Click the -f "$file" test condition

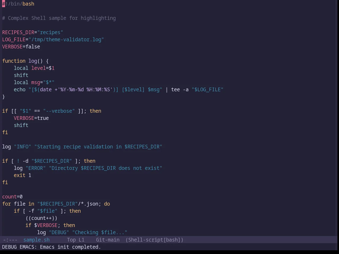point(43,211)
